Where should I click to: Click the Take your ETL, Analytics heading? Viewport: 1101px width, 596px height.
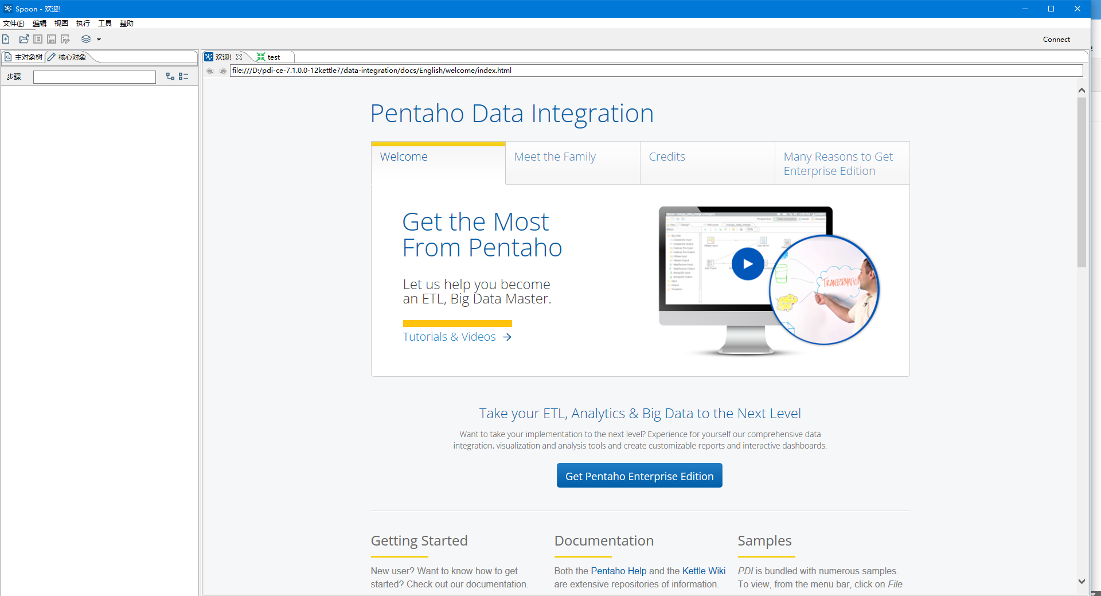[x=640, y=414]
